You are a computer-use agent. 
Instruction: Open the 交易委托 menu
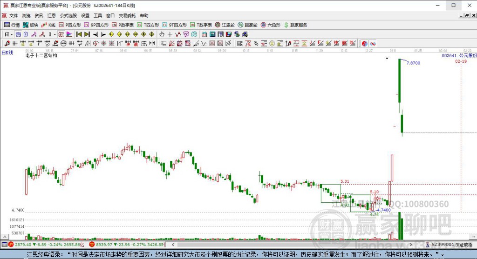coord(127,15)
